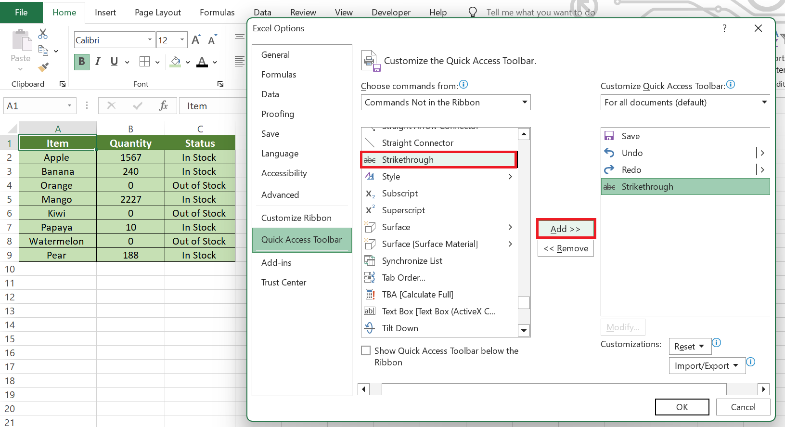Toggle Underline formatting

coord(114,62)
